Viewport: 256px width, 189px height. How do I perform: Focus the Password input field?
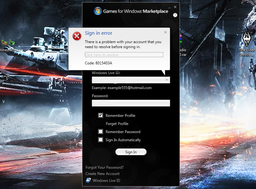pyautogui.click(x=131, y=103)
